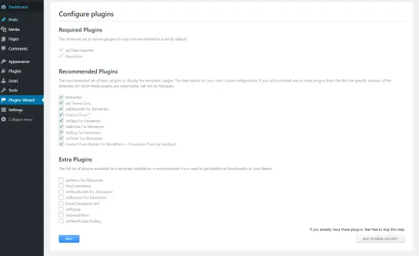Check the JetMenu For Elementor checkbox
Image resolution: width=419 pixels, height=256 pixels.
[61, 180]
